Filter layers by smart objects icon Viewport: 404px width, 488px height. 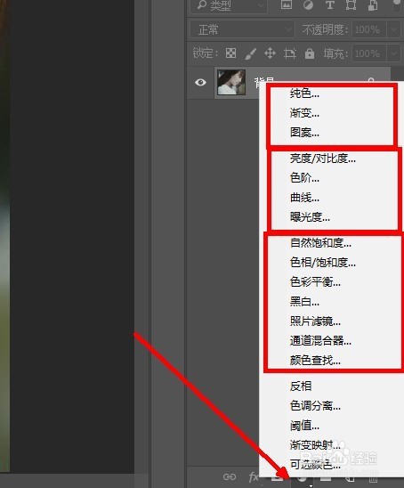click(x=372, y=4)
